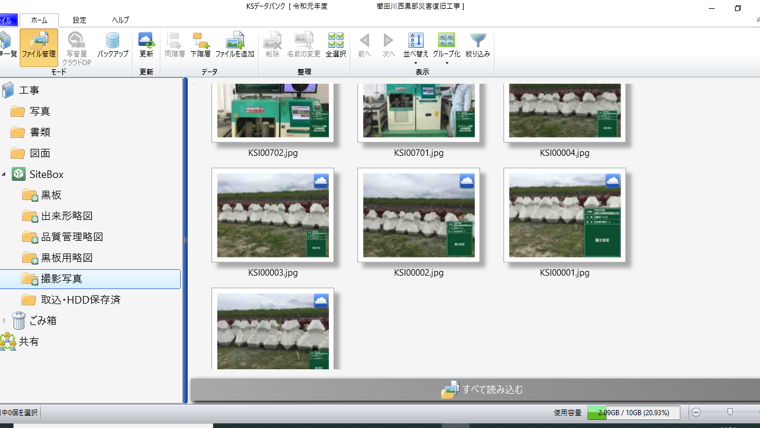This screenshot has height=428, width=760.
Task: Switch to the 設定 tab
Action: (80, 20)
